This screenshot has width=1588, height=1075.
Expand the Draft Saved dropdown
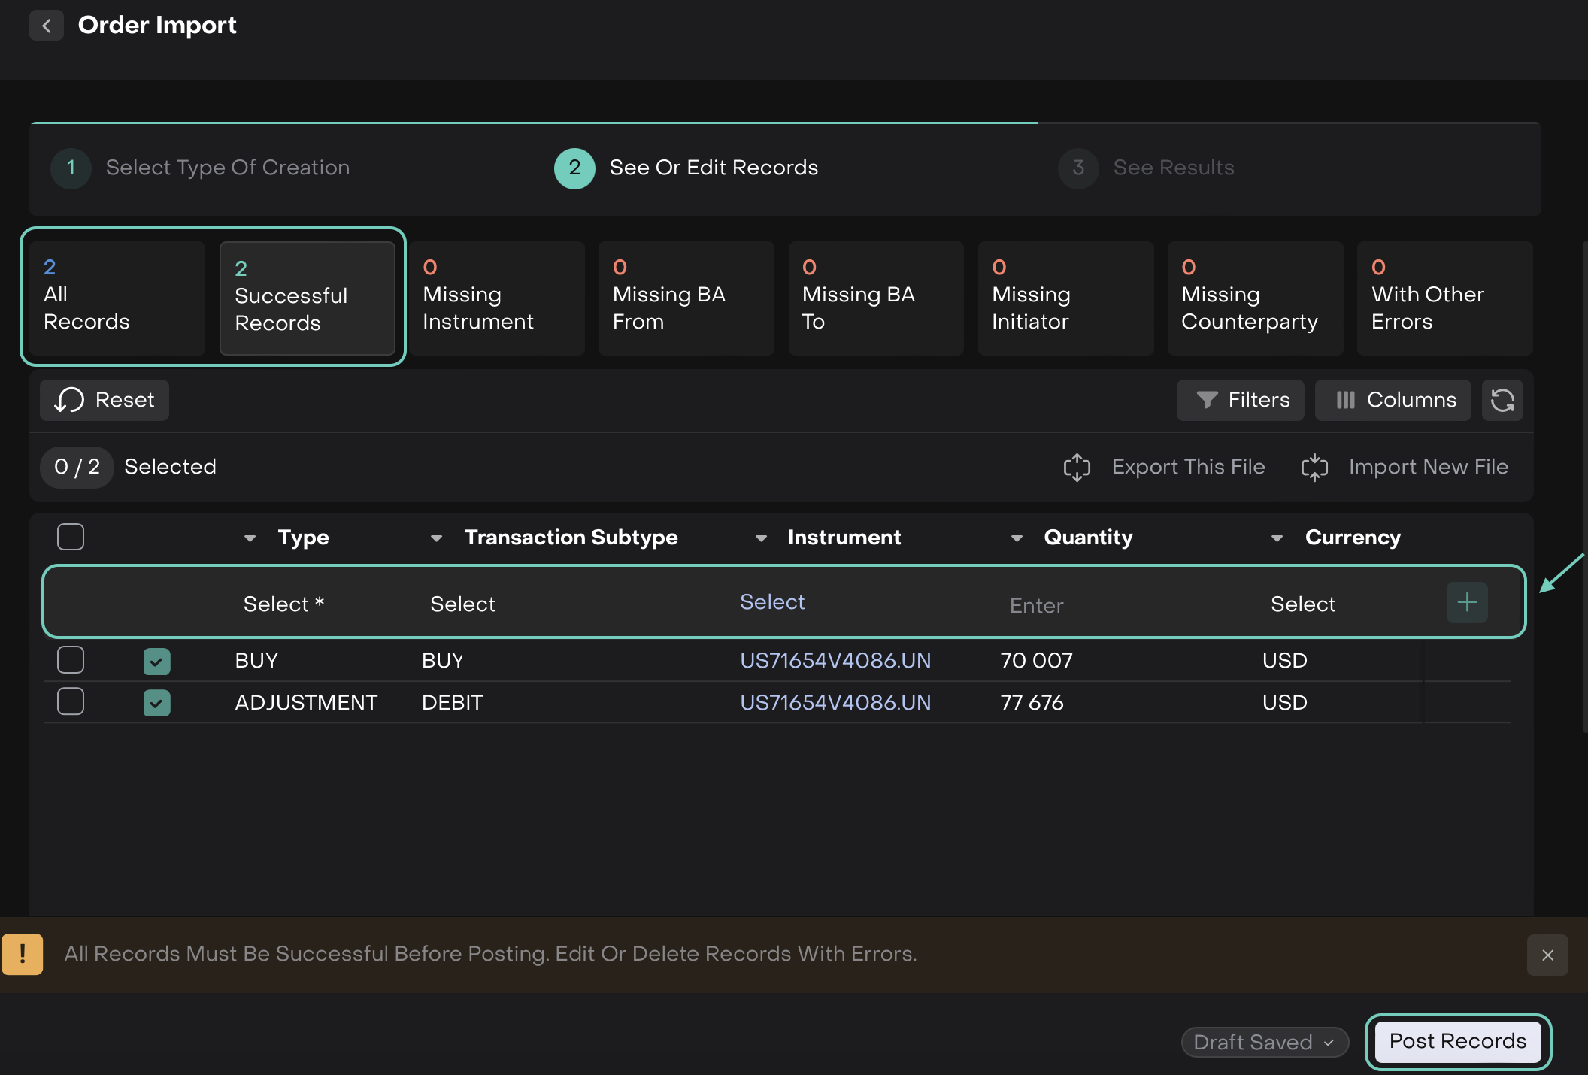[1265, 1042]
